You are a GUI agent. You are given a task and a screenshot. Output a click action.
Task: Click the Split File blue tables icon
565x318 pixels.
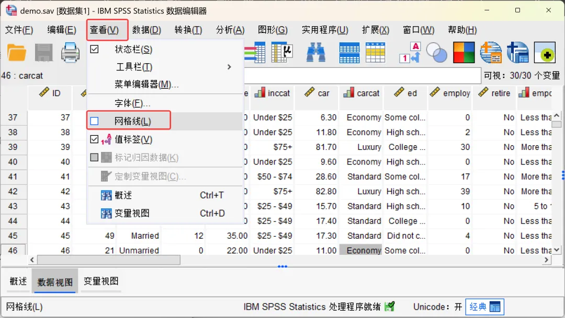point(349,53)
